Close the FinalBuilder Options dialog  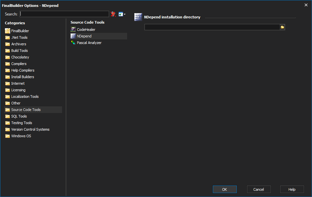click(x=306, y=5)
